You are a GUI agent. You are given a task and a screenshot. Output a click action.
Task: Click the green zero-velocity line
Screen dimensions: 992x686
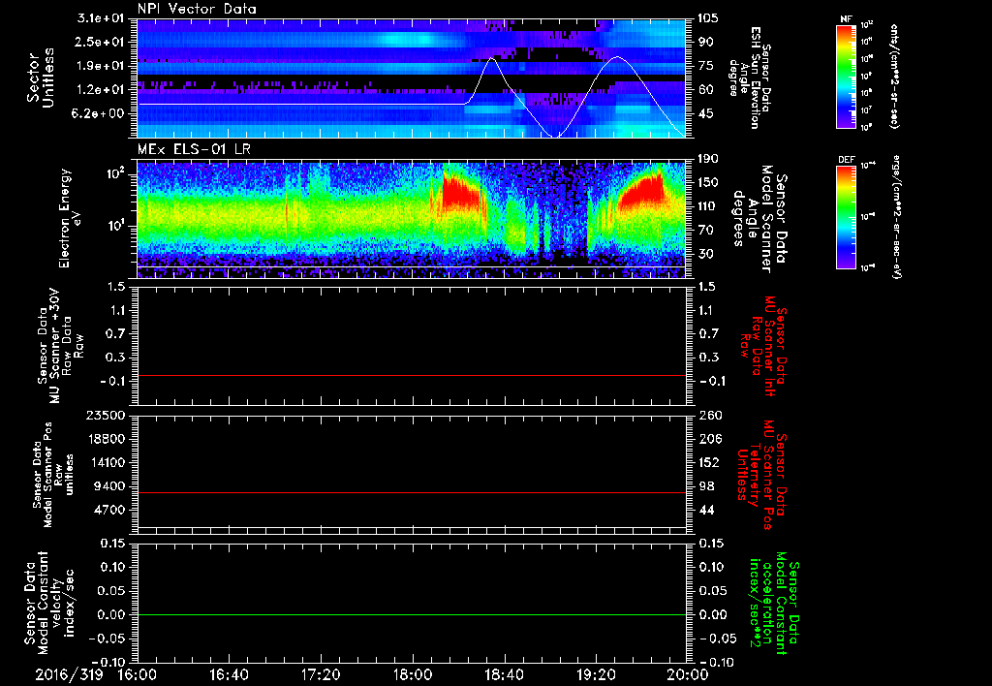(411, 614)
